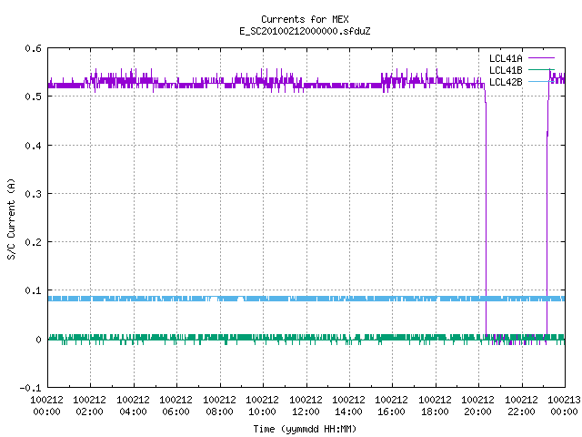
Task: Click the x-axis tick 100212 20:00
Action: [478, 405]
